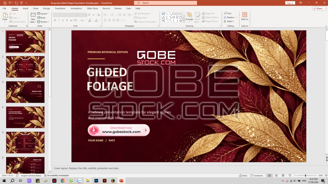Open the Review tab

click(118, 8)
